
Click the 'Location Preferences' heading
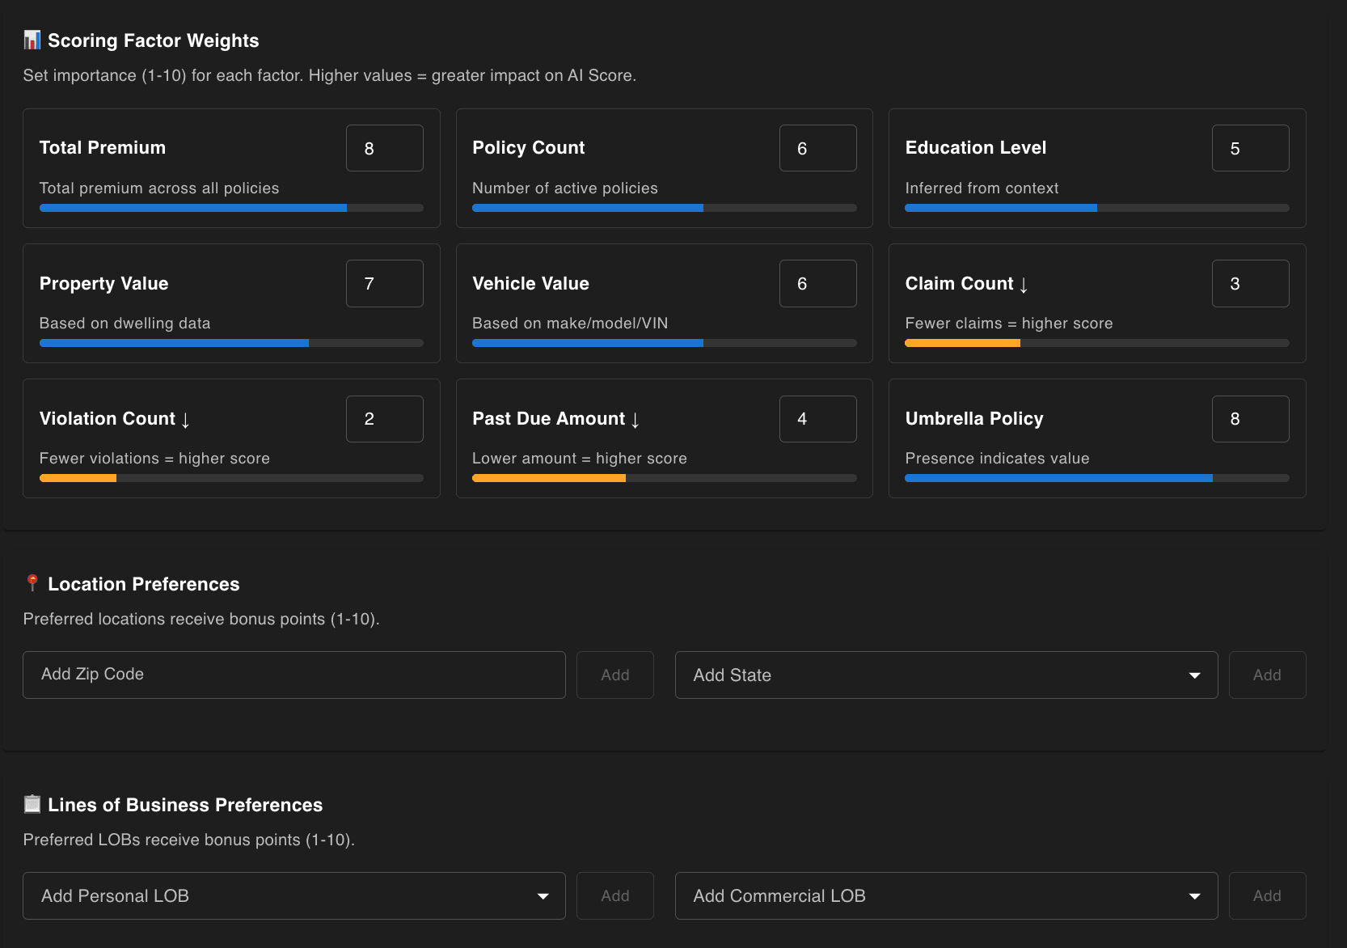144,584
